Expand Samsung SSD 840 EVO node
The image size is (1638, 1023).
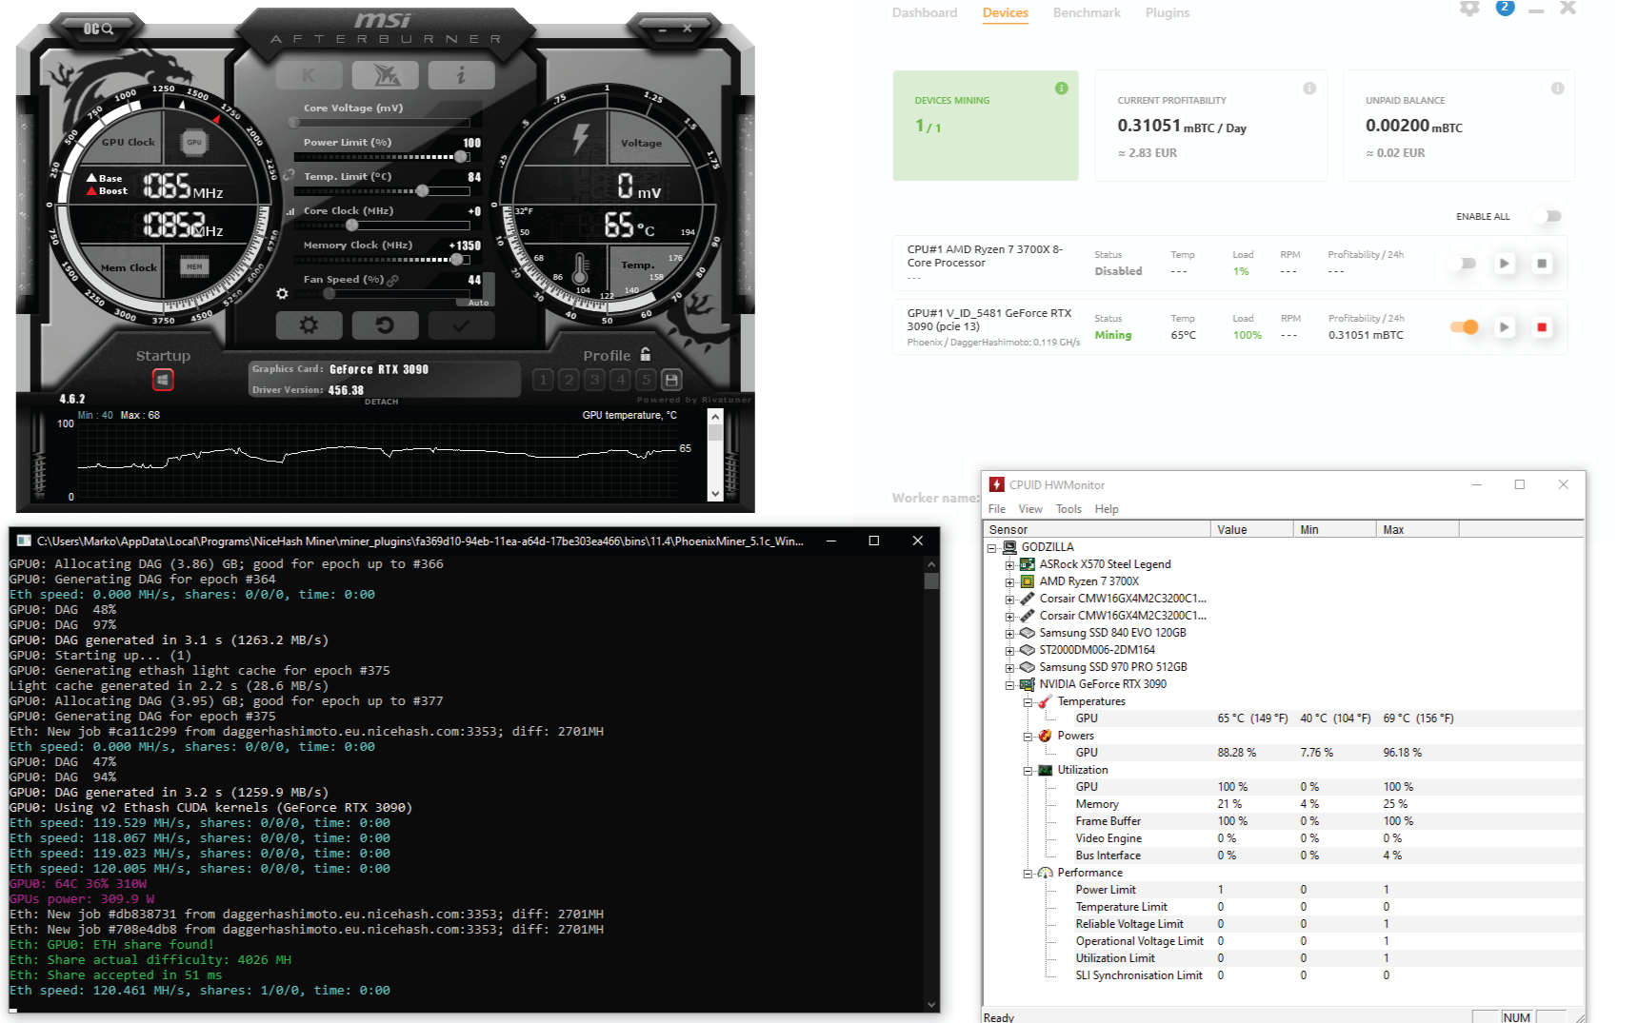1009,634
